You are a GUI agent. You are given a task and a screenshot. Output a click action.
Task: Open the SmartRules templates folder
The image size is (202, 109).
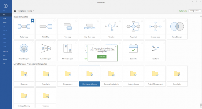point(177,76)
